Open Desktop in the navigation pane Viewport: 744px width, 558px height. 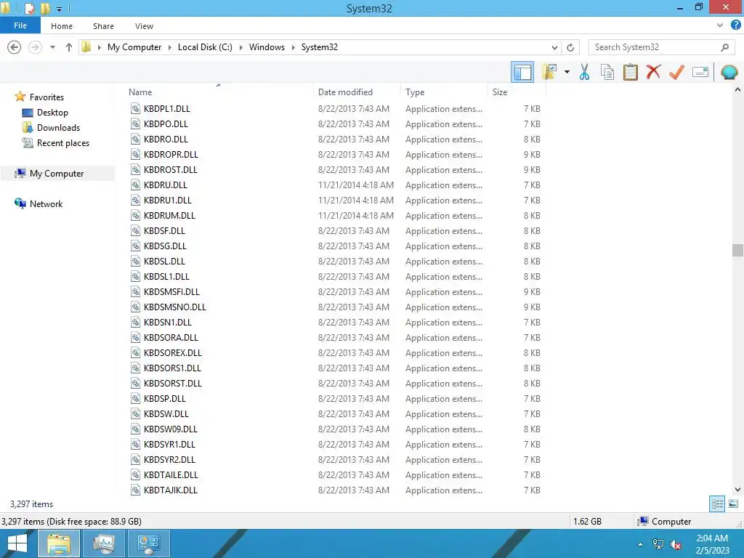52,113
